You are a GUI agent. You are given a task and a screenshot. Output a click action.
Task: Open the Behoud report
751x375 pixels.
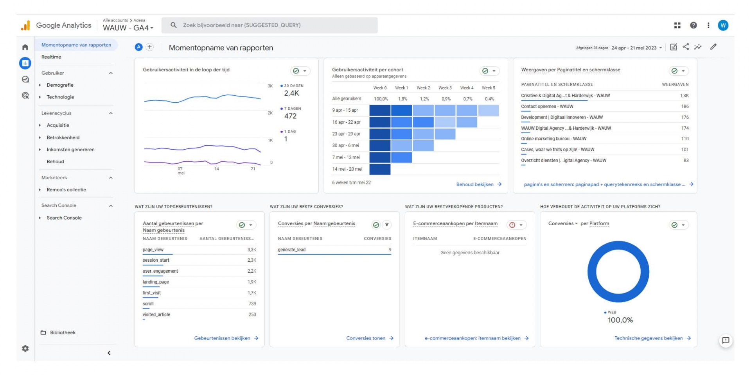coord(56,162)
